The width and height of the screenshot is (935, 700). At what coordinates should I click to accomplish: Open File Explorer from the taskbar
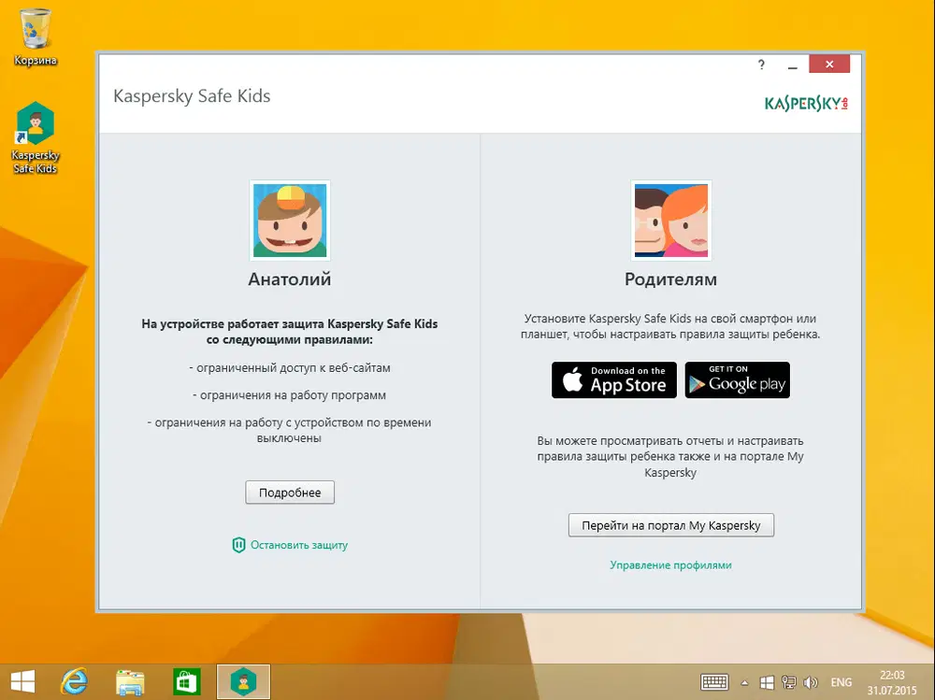(x=130, y=681)
